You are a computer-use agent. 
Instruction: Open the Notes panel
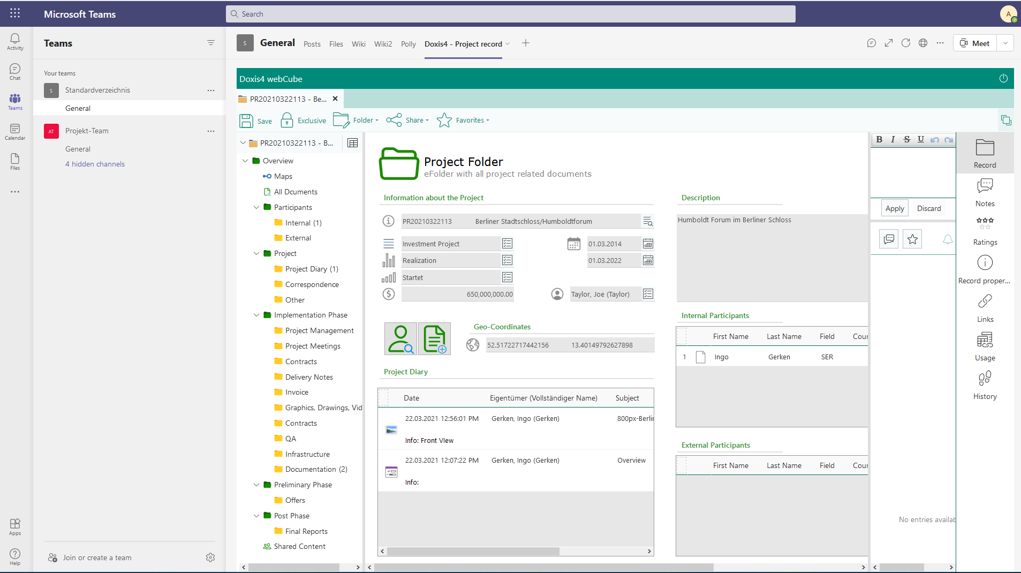point(985,193)
